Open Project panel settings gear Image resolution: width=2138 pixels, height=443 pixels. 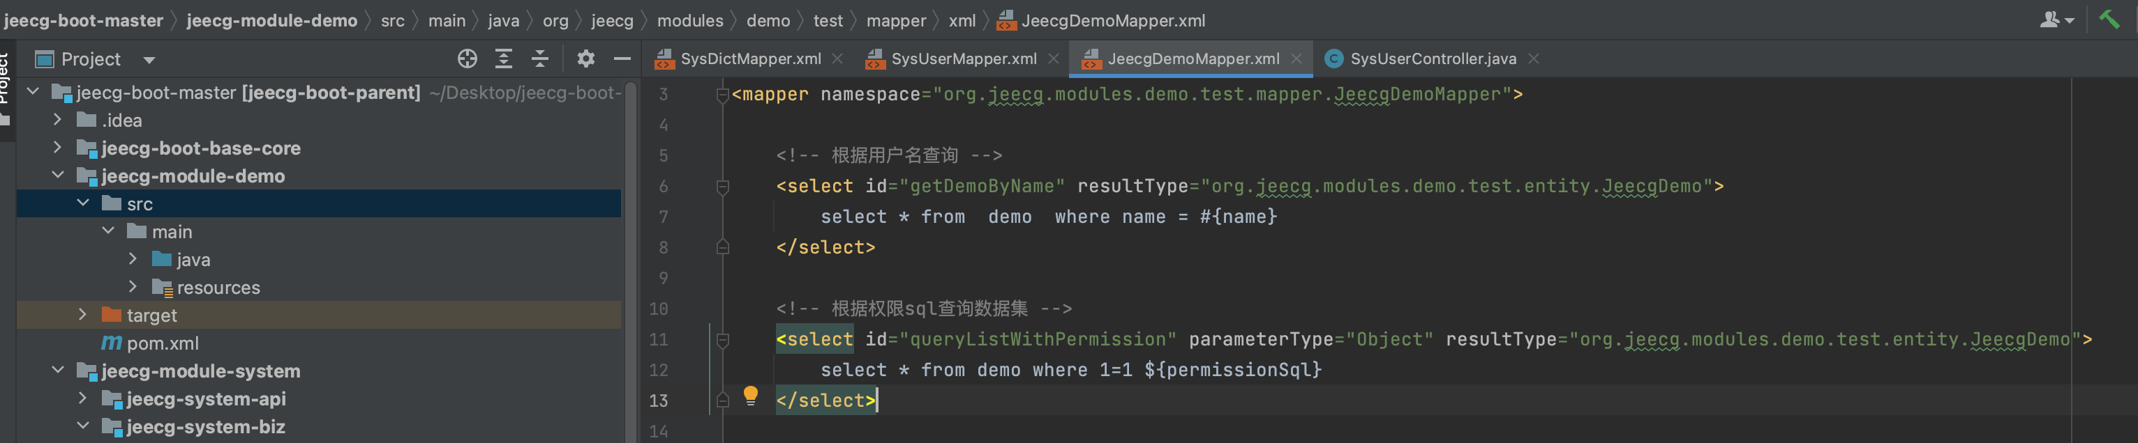point(586,59)
